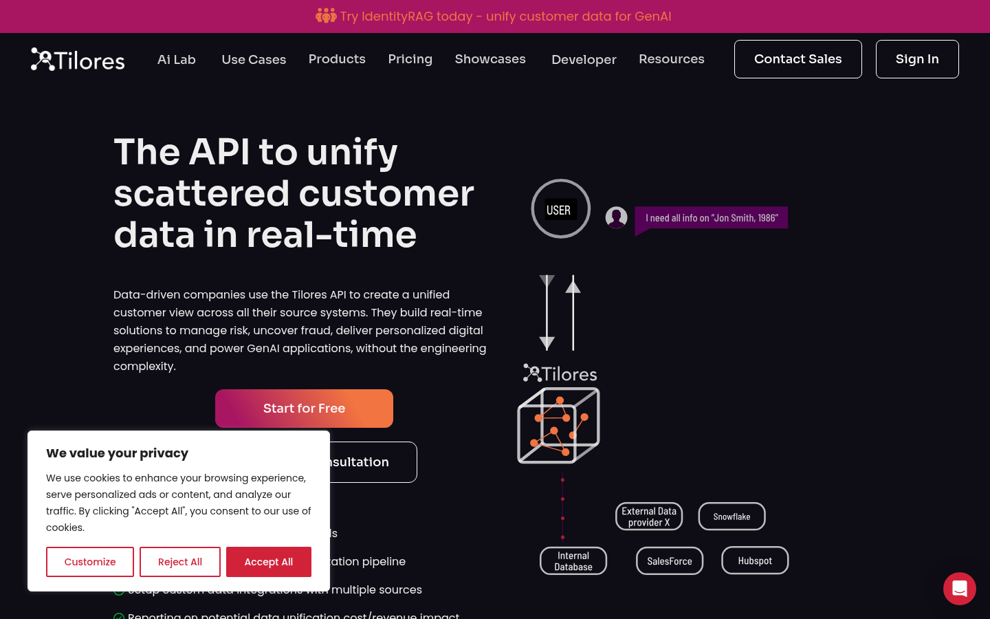990x619 pixels.
Task: Click the Tilores logo in header
Action: pos(78,60)
